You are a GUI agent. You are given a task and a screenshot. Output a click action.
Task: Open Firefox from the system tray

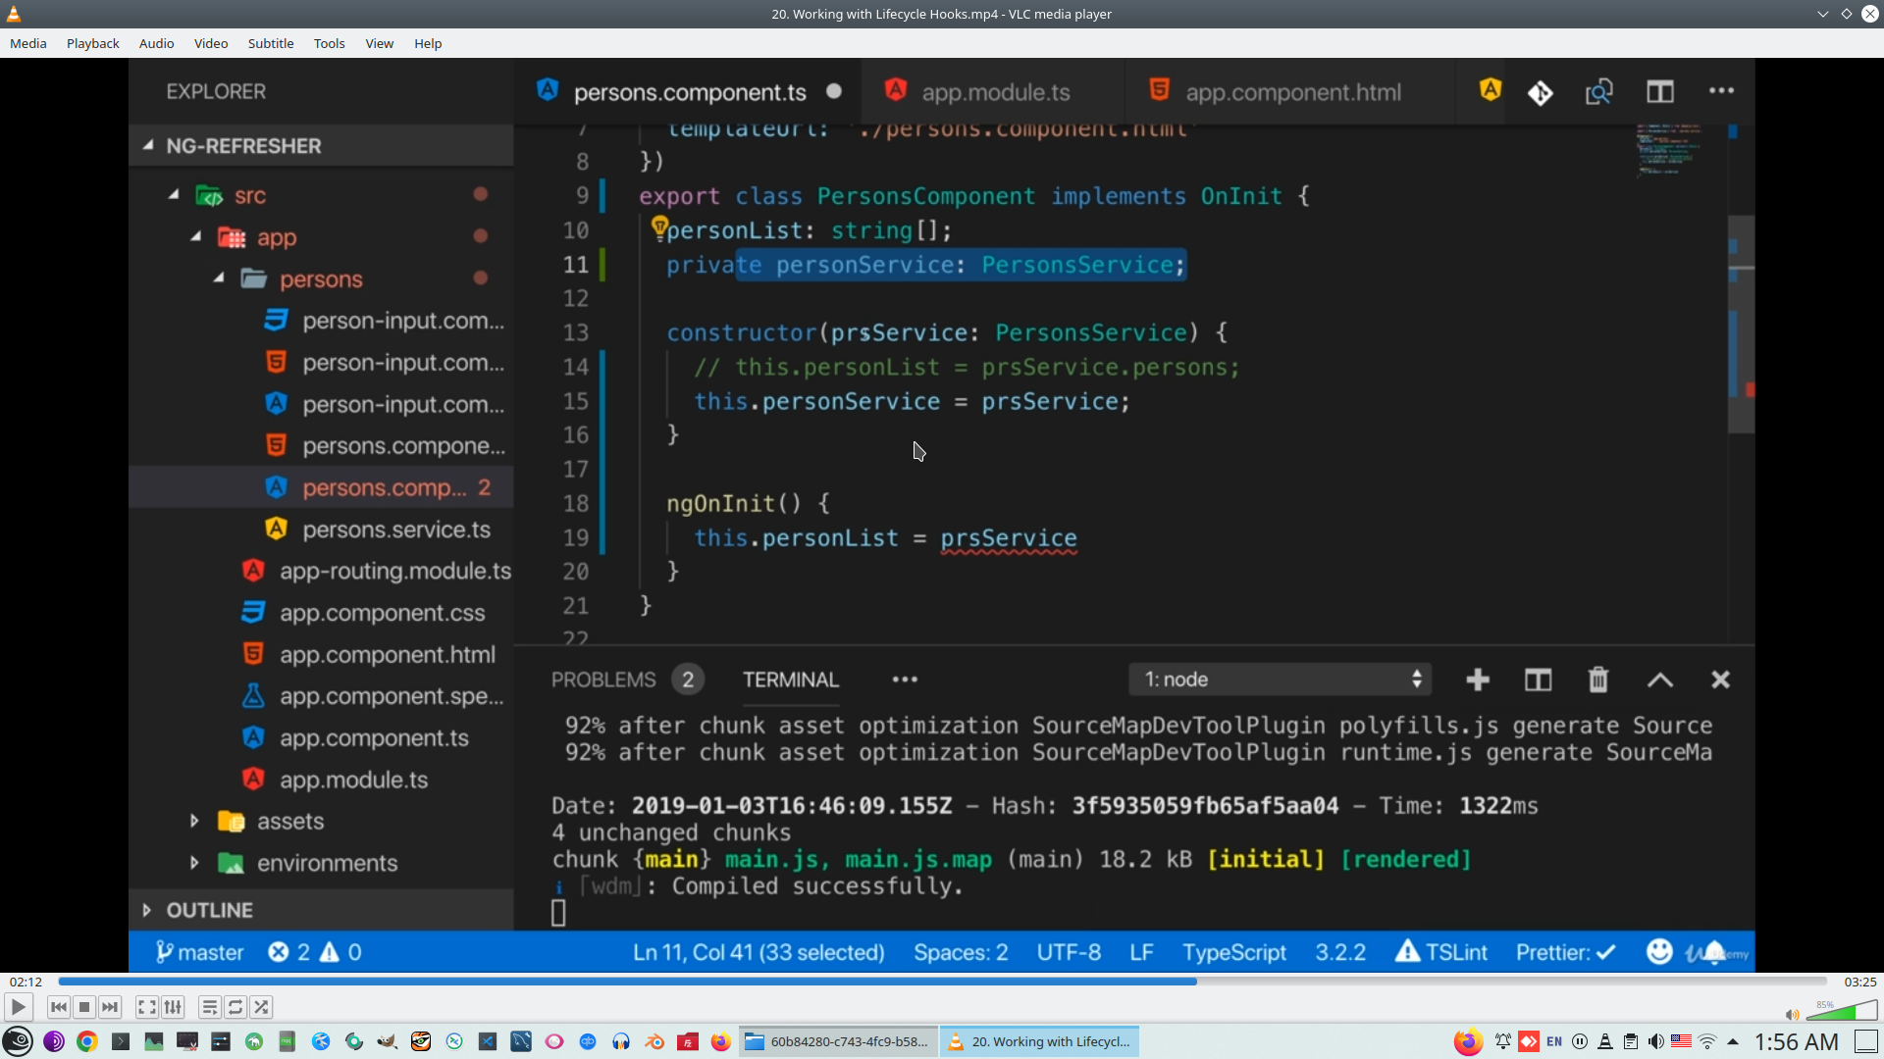click(1468, 1041)
